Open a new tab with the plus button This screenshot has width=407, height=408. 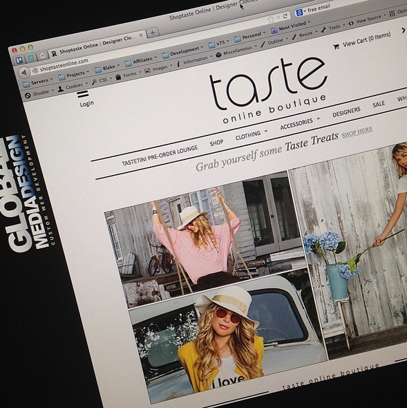pyautogui.click(x=153, y=33)
